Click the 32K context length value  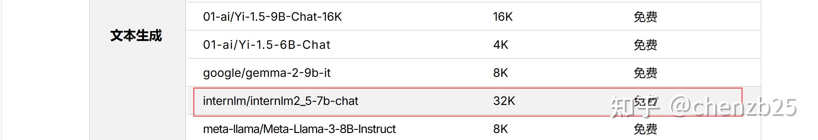coord(504,101)
